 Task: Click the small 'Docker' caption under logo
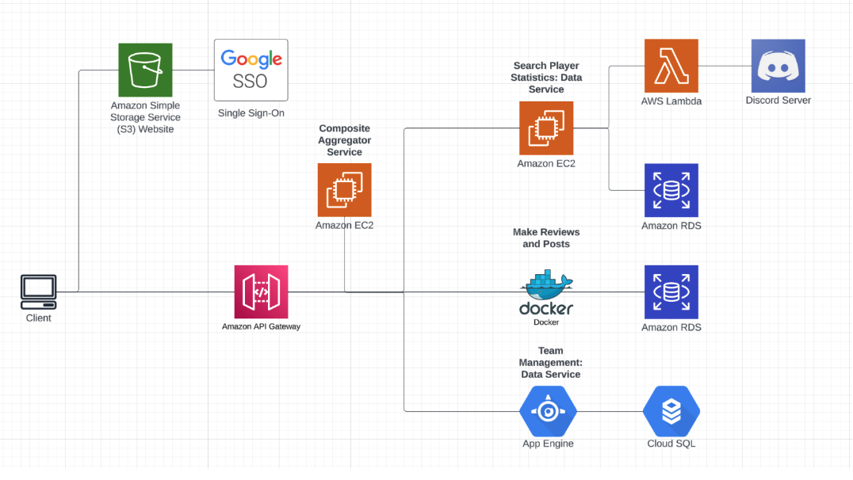click(x=546, y=322)
